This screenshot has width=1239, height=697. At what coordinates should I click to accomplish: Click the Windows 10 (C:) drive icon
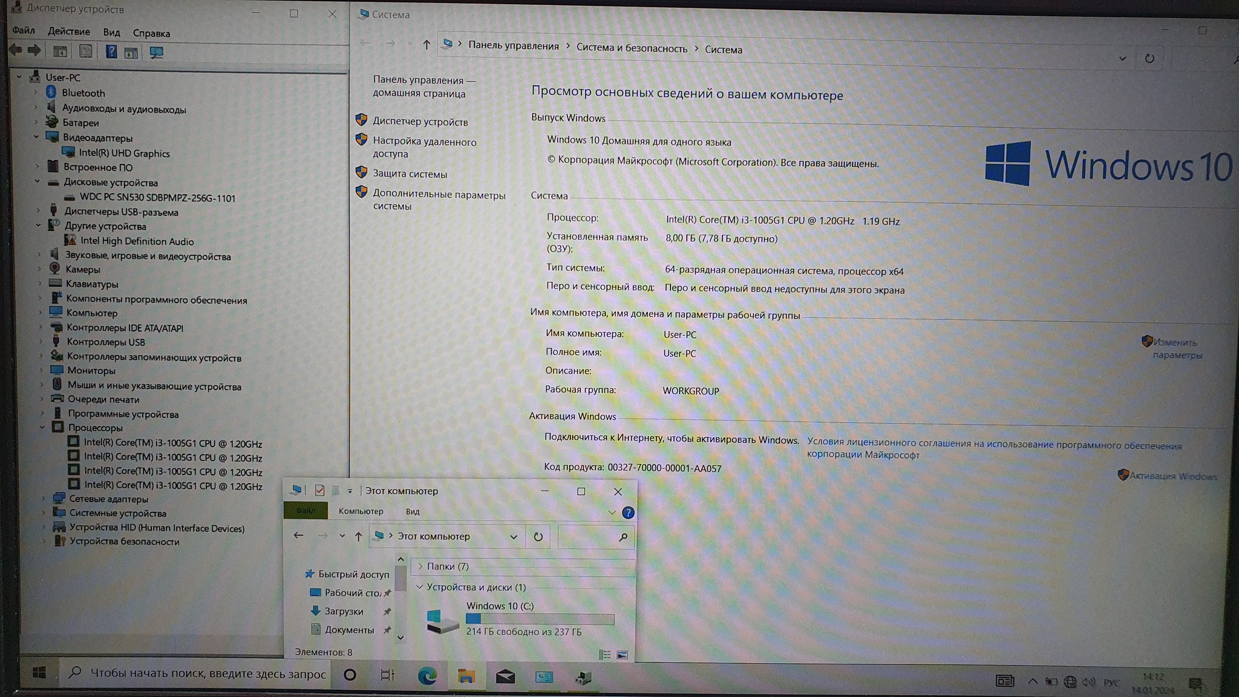point(442,621)
